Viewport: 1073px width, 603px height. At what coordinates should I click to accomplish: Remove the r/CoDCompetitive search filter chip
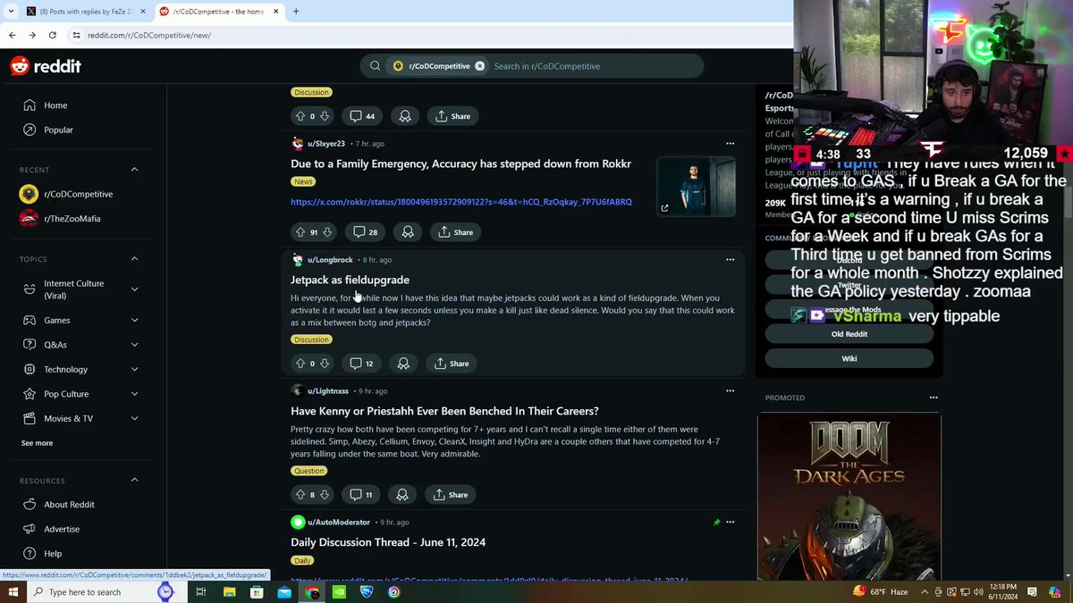(480, 66)
